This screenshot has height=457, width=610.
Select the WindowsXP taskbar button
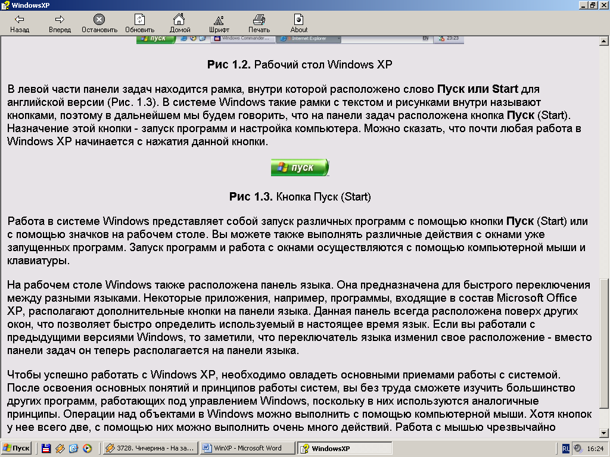(345, 449)
